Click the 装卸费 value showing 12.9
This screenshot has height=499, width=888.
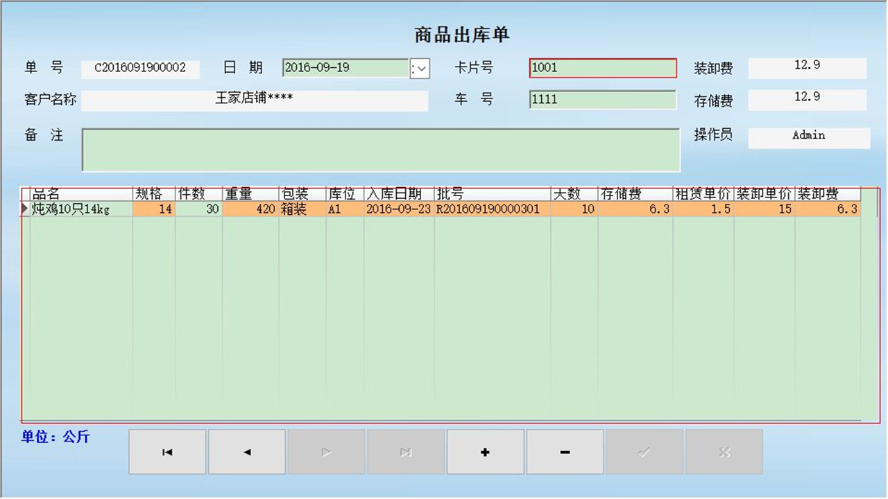pos(807,68)
